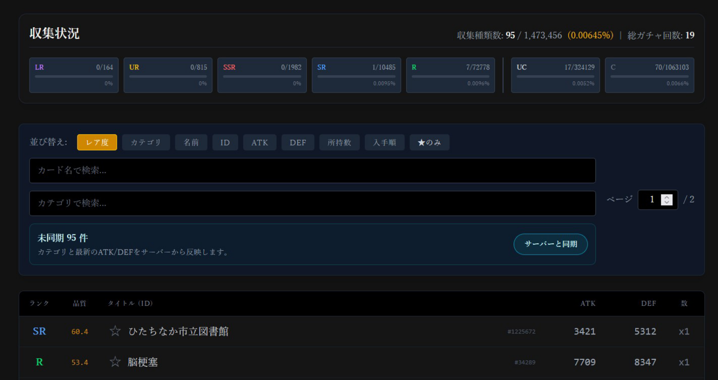Focus the カード名で検索 search field
The height and width of the screenshot is (380, 718).
click(312, 171)
